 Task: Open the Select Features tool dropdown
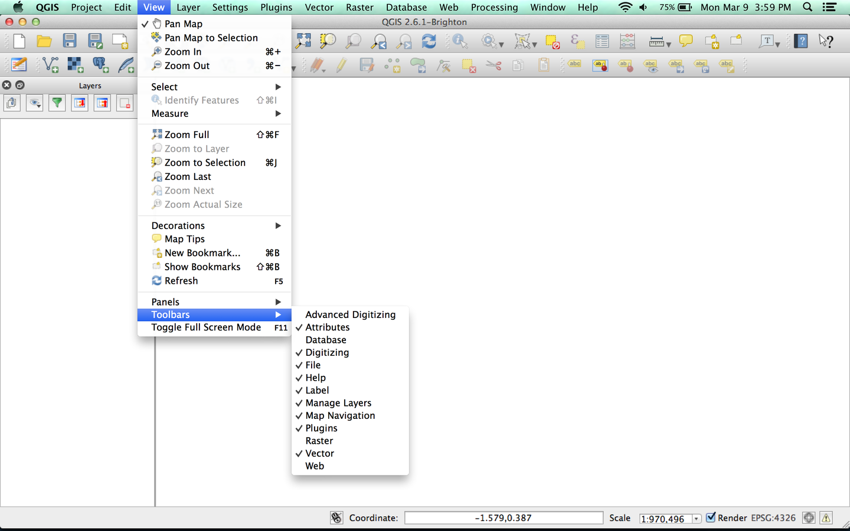tap(534, 44)
